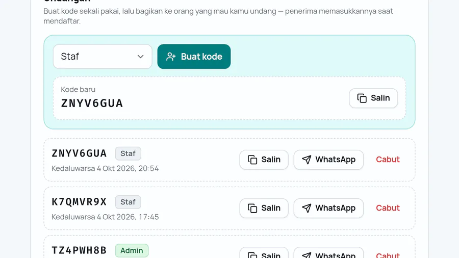Click the Buat kode button
The image size is (459, 258).
click(194, 57)
